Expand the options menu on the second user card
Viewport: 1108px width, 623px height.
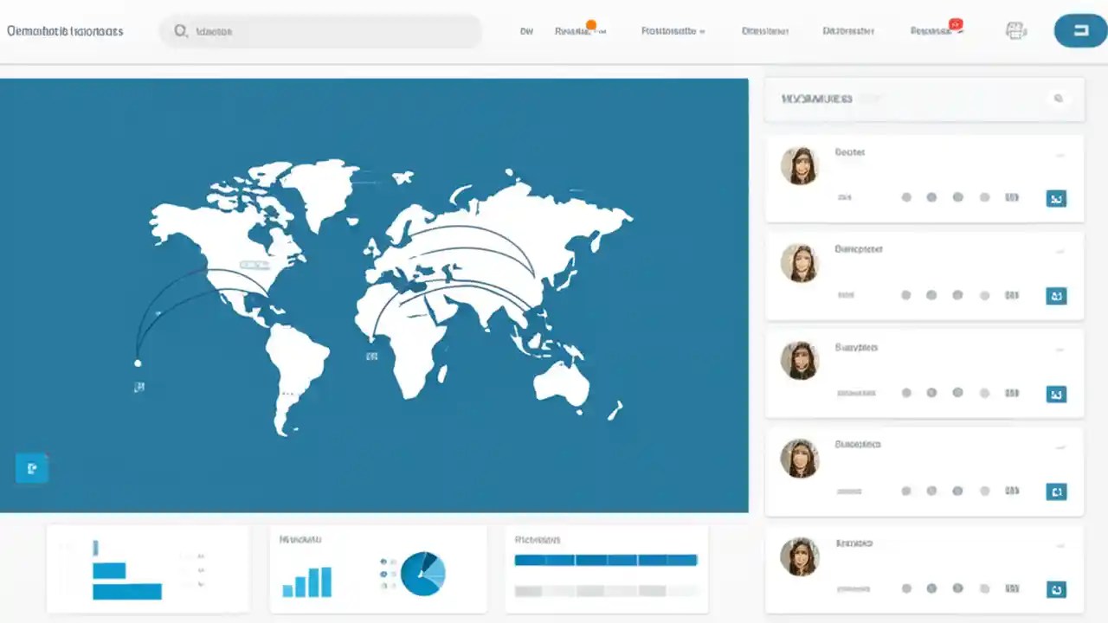1060,252
